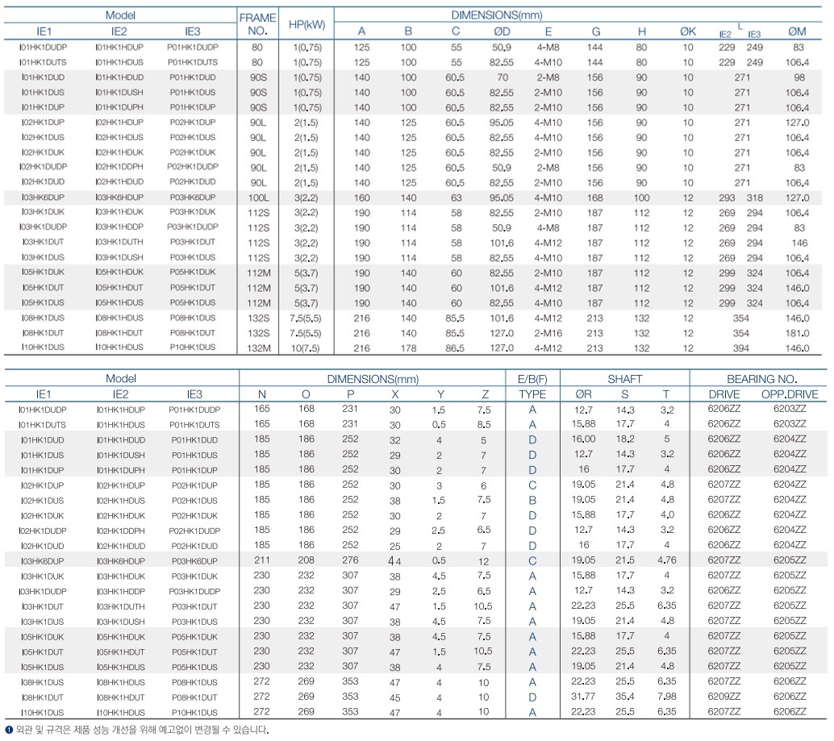The image size is (834, 741).
Task: Select the N value 211
Action: point(261,560)
